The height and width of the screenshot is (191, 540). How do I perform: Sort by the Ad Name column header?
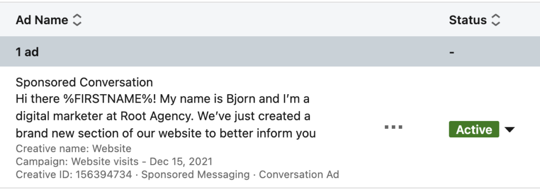click(x=42, y=20)
